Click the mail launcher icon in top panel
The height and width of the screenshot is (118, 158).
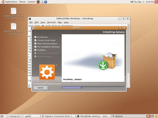click(42, 2)
